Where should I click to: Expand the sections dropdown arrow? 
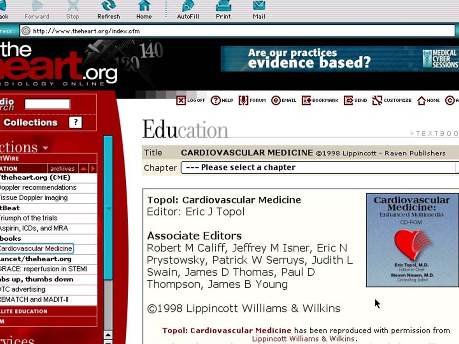[45, 148]
